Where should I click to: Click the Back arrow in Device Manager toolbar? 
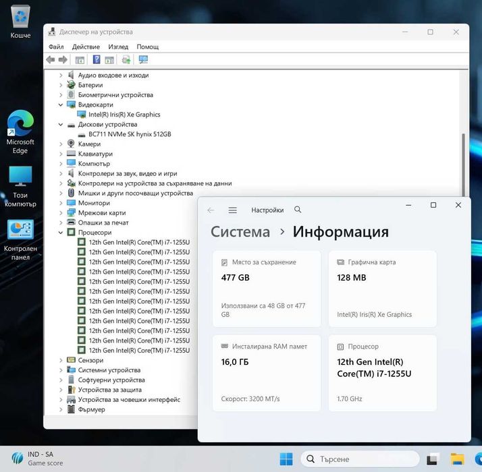50,59
